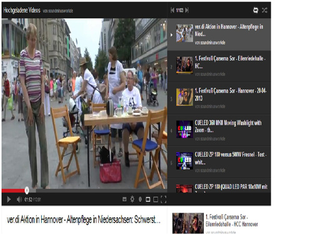This screenshot has width=312, height=234.
Task: Select CUELED ZP 180 versus 500W Fresnel item
Action: coord(219,162)
